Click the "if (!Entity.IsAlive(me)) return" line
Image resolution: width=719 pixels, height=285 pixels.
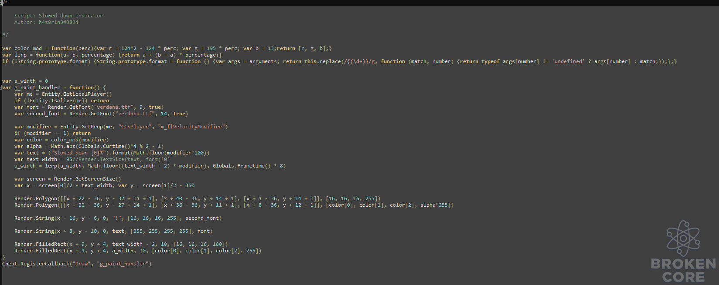click(x=61, y=101)
